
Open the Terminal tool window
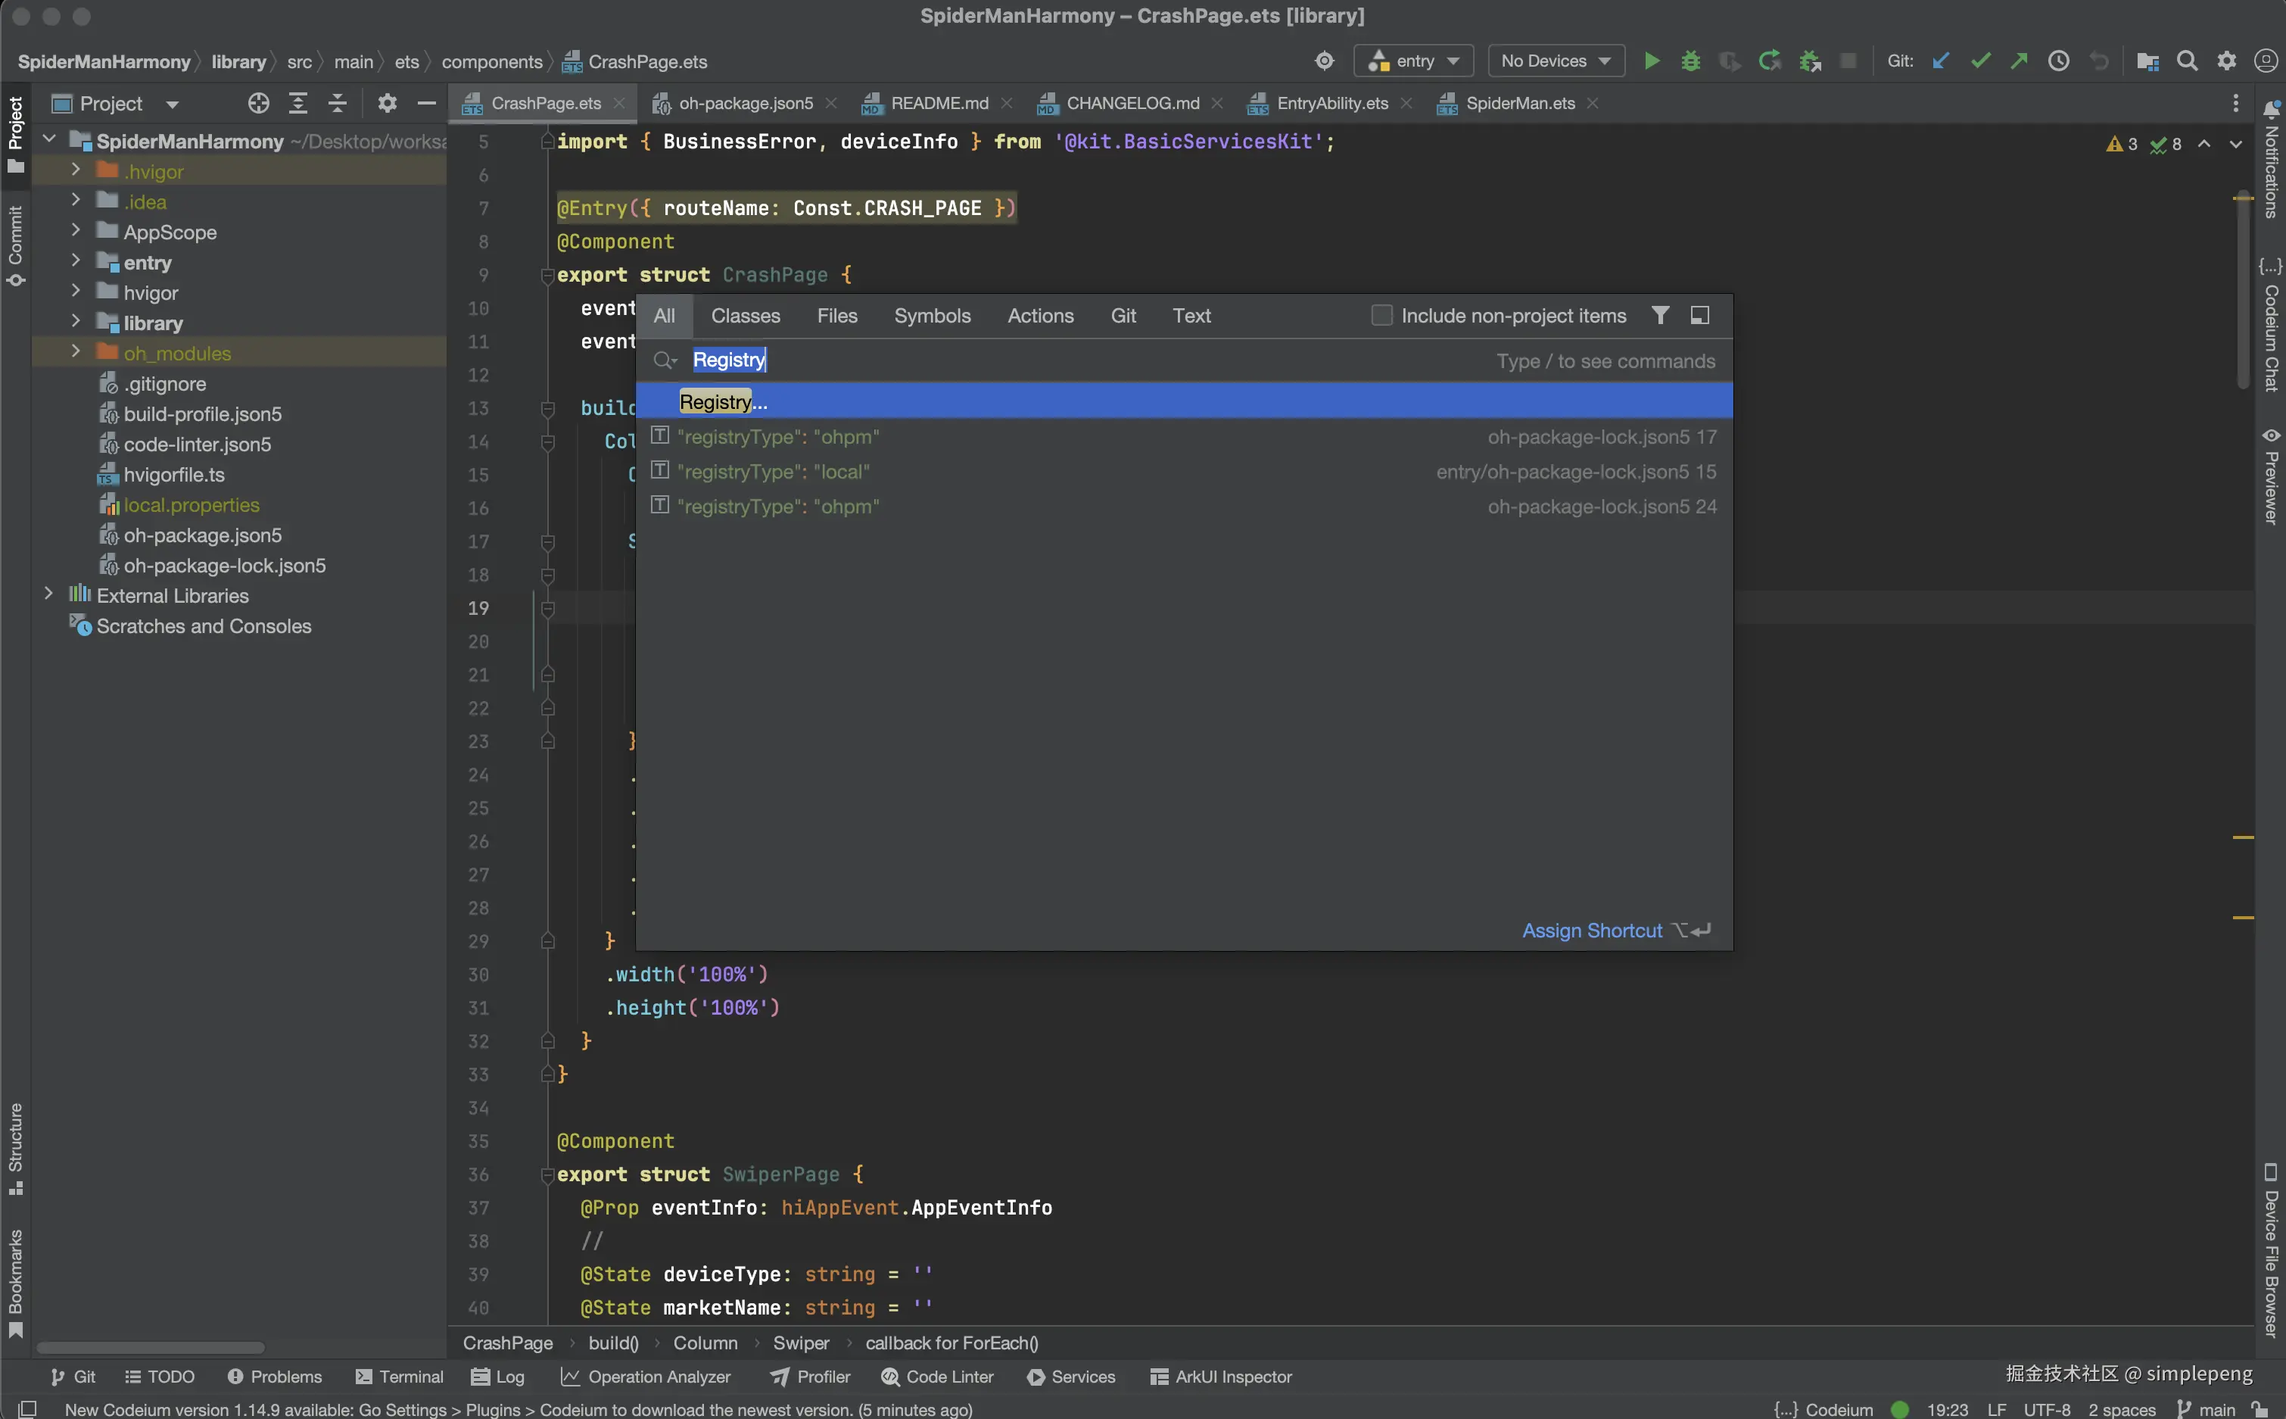400,1376
